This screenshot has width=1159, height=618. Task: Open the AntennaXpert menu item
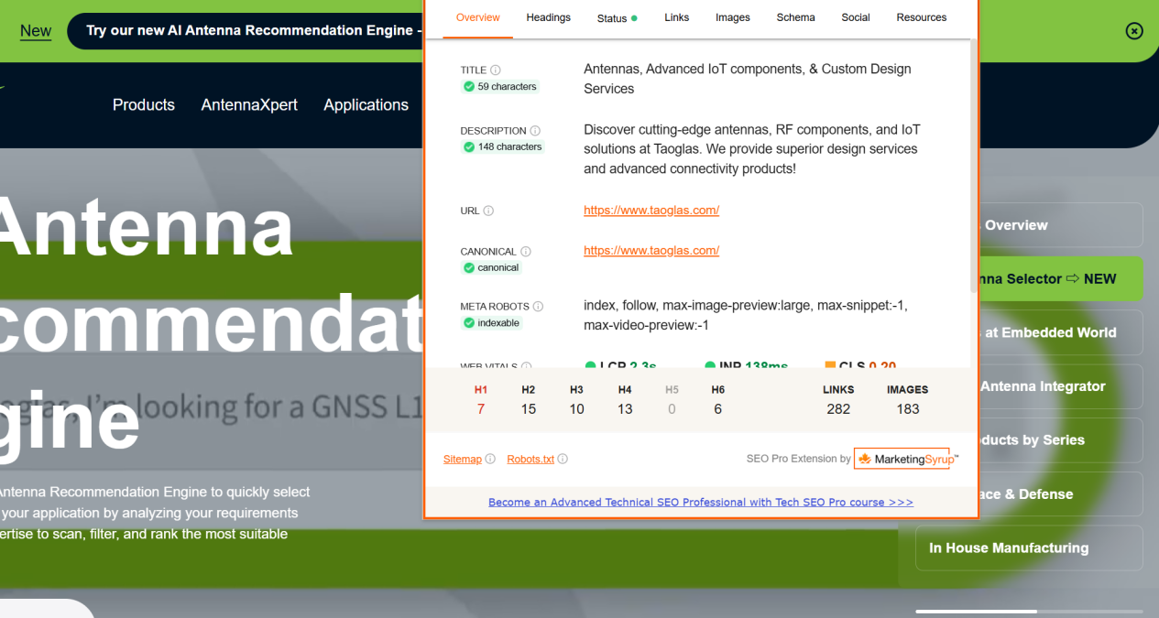249,104
